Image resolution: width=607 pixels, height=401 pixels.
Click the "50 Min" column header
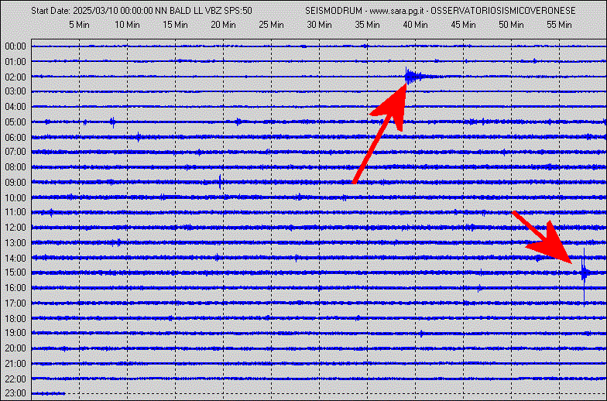coord(511,25)
